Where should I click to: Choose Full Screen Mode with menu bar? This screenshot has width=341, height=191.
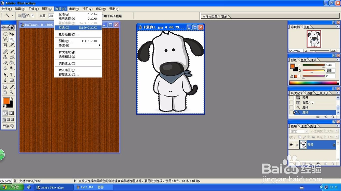(9, 120)
